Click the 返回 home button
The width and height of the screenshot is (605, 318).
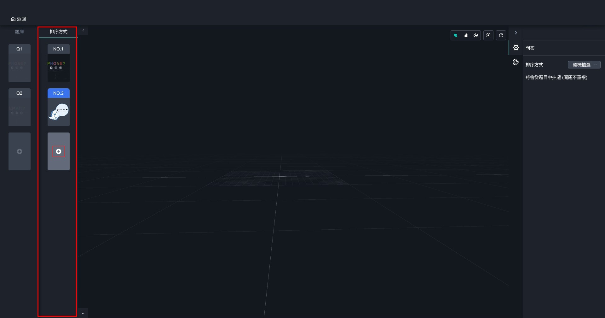point(18,19)
